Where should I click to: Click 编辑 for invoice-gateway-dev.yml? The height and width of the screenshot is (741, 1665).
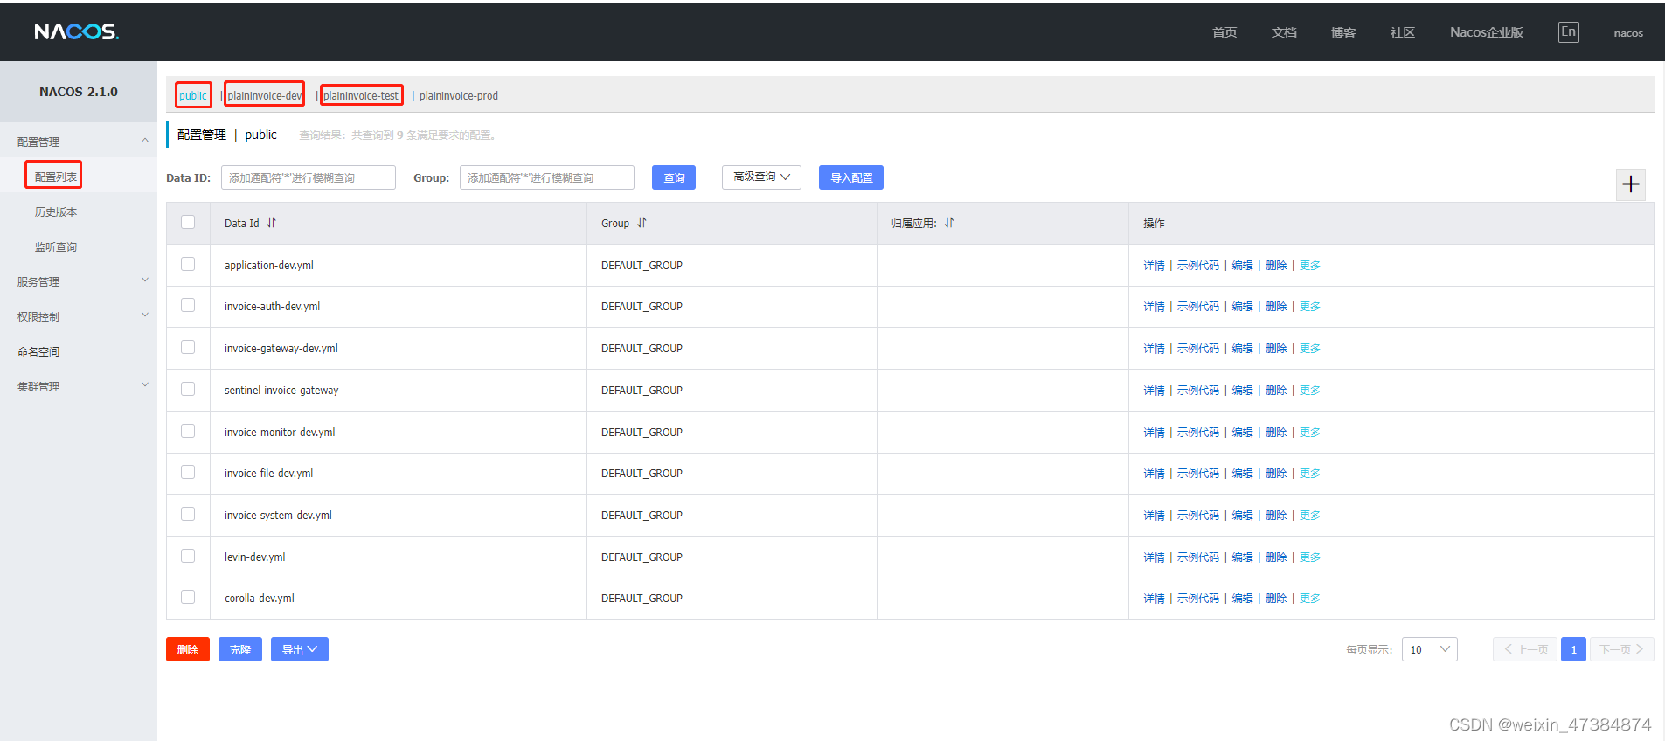click(x=1242, y=349)
